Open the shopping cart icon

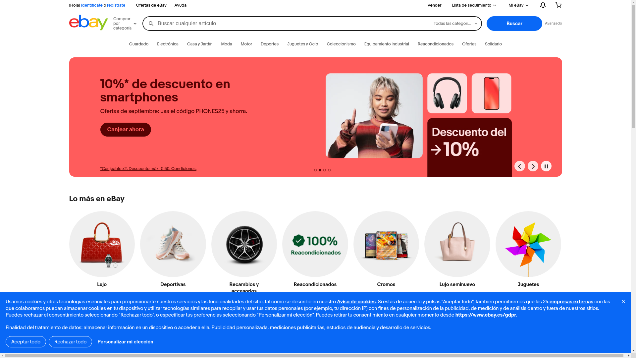coord(558,5)
